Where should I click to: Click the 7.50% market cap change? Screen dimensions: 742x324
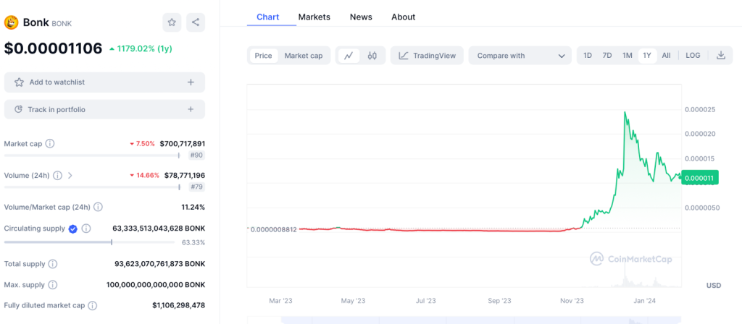tap(142, 144)
